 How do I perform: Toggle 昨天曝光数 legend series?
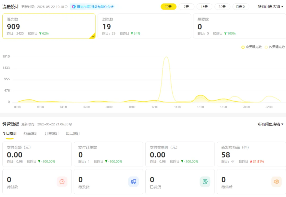coord(275,47)
